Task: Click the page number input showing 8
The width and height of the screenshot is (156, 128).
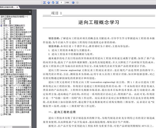Action: click(61, 3)
